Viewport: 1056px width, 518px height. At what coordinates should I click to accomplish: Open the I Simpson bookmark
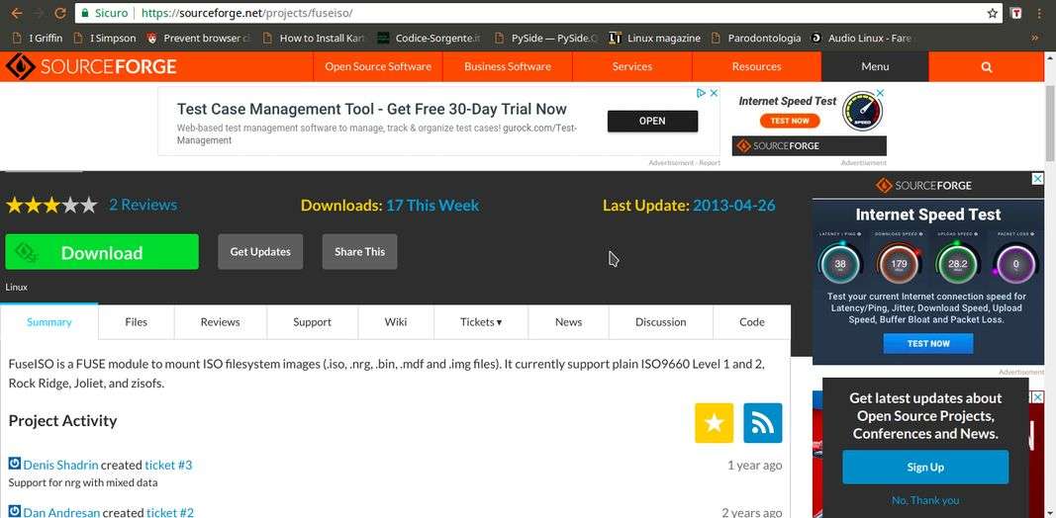click(x=104, y=39)
